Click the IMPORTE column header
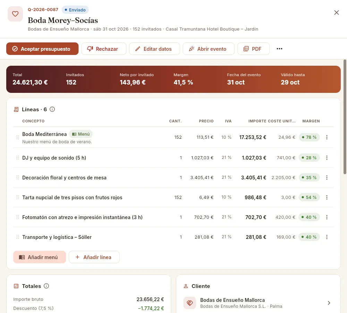Viewport: 347px width, 313px height. (257, 121)
